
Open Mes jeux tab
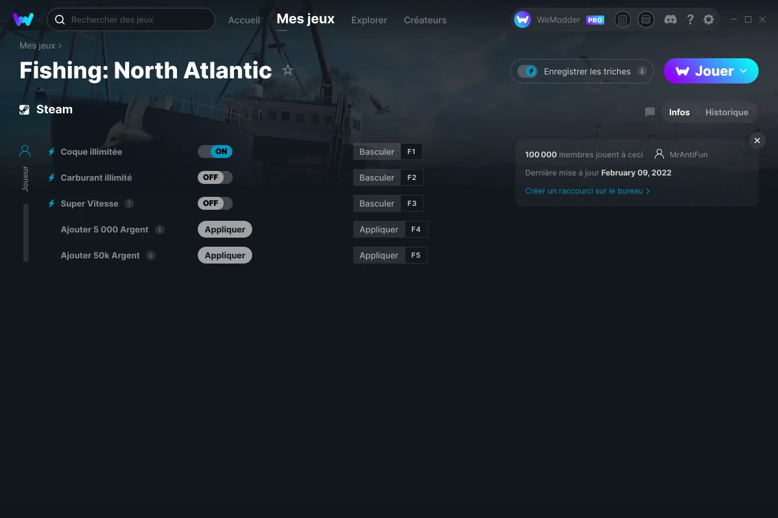305,19
